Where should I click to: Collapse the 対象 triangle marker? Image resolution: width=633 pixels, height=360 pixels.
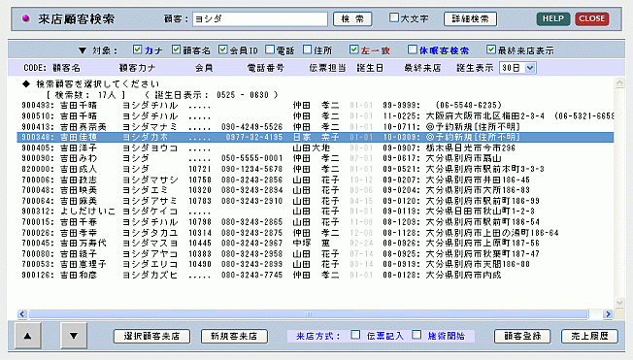point(83,50)
